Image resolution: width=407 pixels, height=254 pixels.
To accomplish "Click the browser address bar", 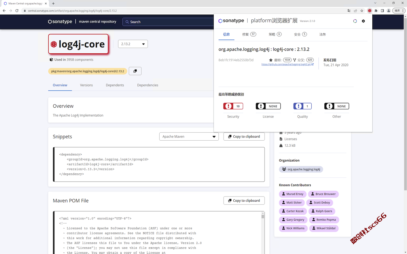I will (x=184, y=10).
